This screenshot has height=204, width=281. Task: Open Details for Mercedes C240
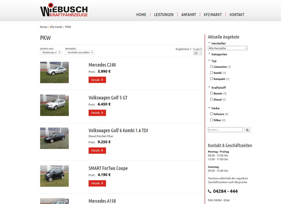click(97, 80)
